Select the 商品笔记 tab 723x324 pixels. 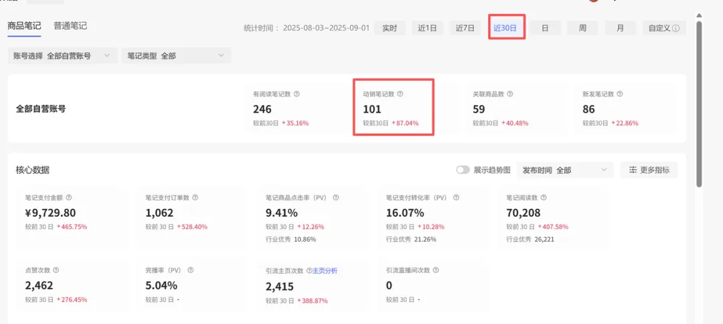[x=24, y=26]
